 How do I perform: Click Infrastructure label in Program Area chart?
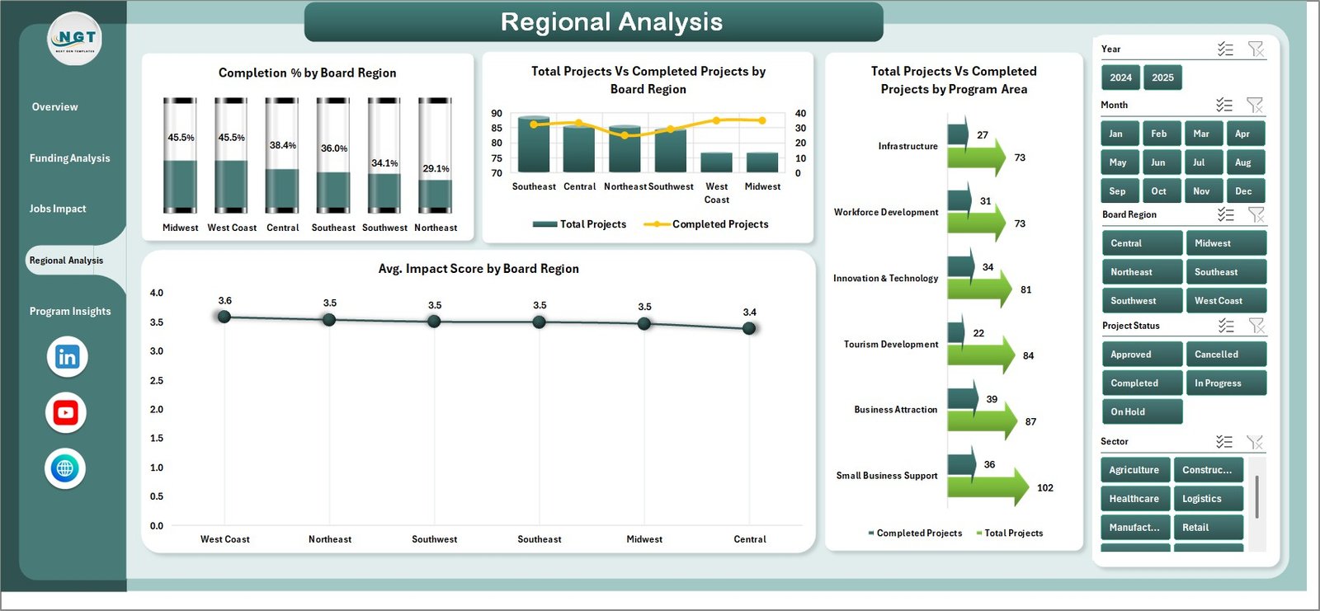(907, 146)
